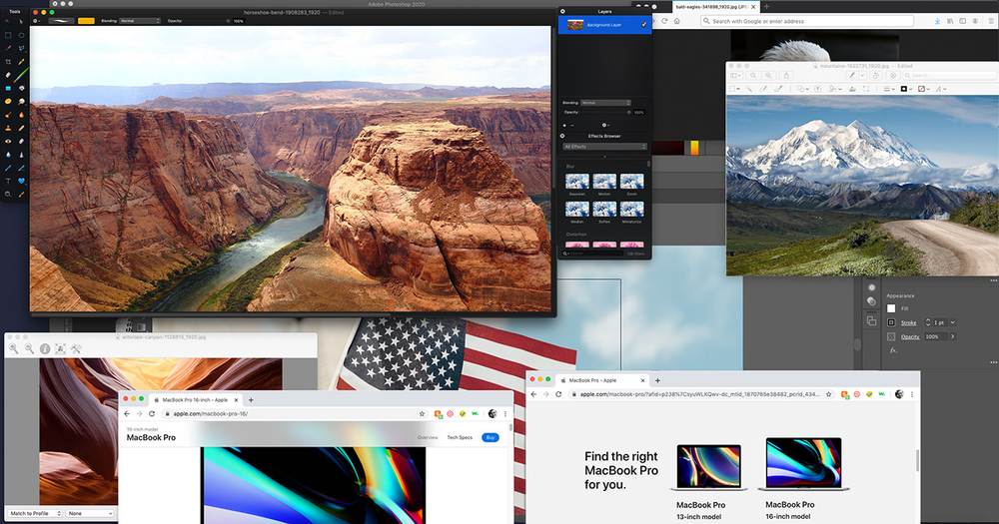Select the red eye tool in Tools palette
The width and height of the screenshot is (999, 524).
click(x=8, y=141)
